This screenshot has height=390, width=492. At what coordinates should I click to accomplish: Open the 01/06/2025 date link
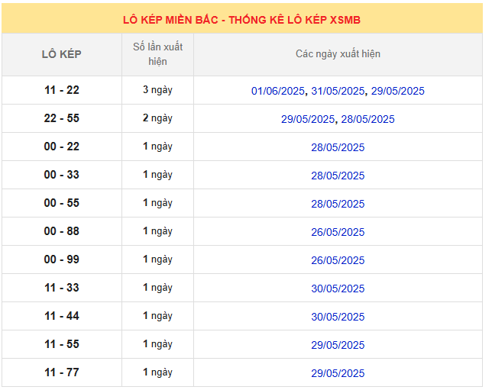pos(279,91)
